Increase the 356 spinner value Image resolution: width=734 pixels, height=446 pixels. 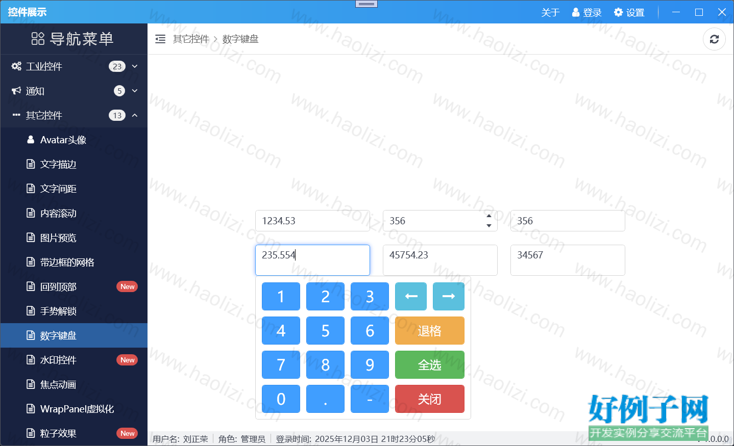tap(489, 216)
